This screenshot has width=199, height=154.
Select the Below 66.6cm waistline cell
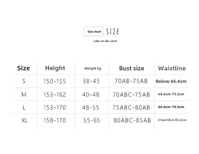pyautogui.click(x=171, y=81)
